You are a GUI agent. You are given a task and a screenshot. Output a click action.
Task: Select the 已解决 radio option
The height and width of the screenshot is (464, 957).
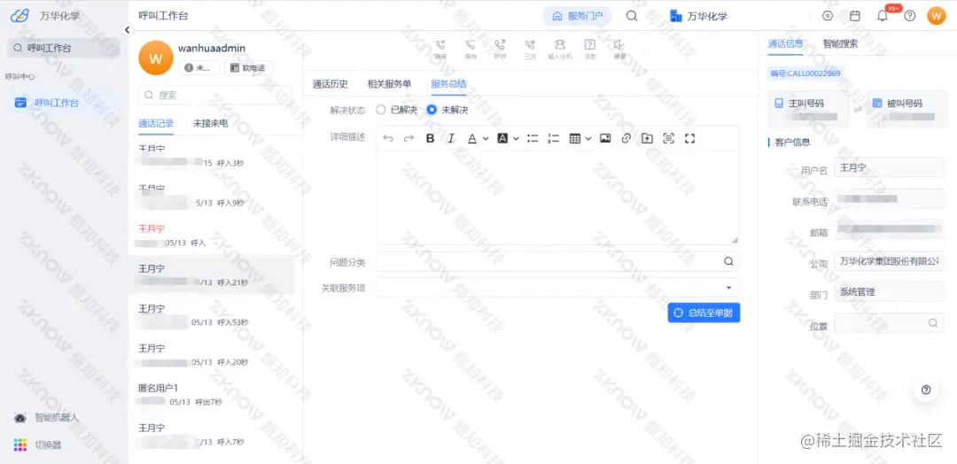click(x=381, y=110)
